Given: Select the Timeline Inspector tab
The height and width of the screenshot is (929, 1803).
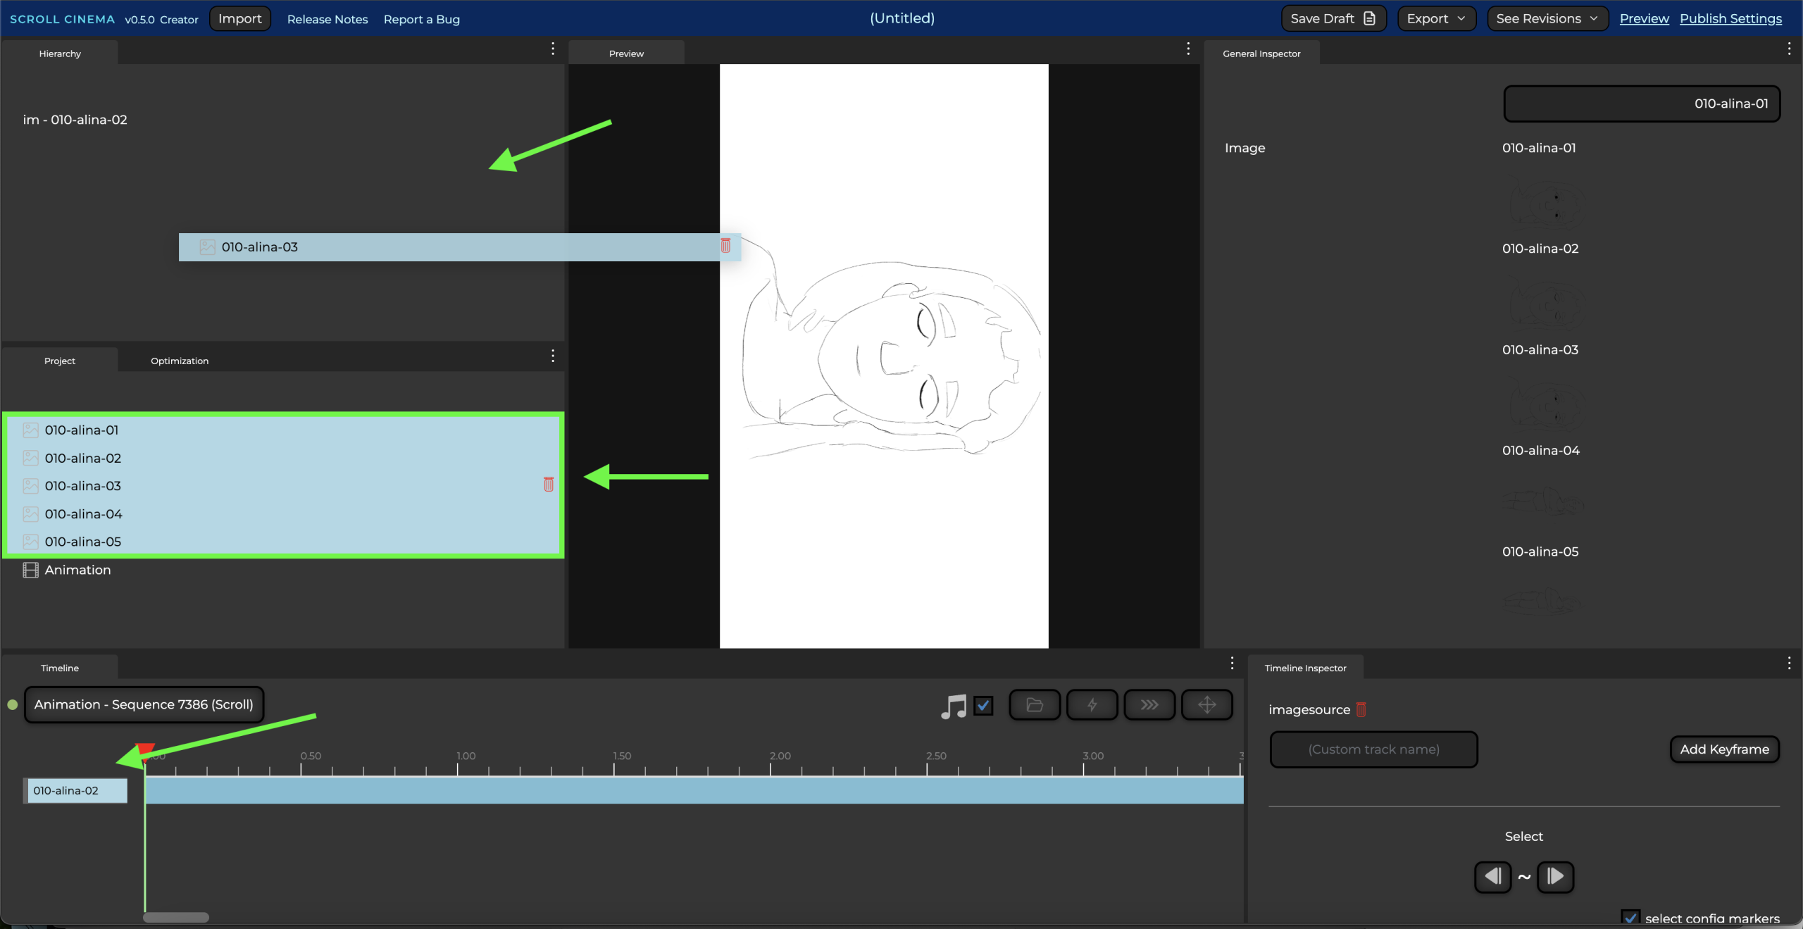Looking at the screenshot, I should (1305, 668).
